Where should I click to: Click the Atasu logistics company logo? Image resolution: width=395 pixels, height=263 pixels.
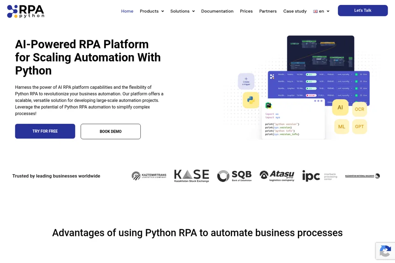277,175
